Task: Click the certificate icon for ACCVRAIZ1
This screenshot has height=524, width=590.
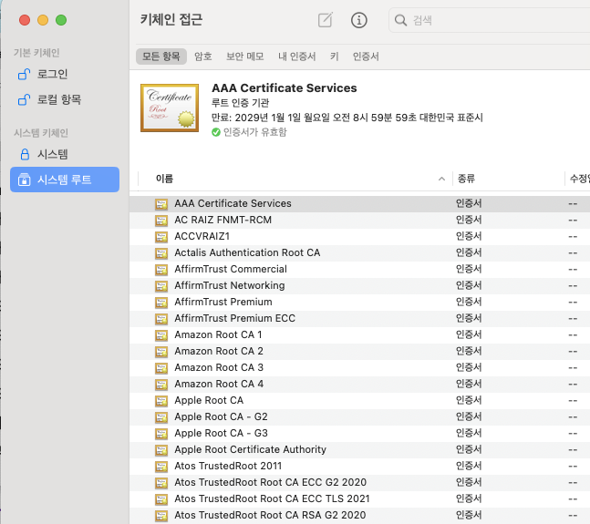Action: pyautogui.click(x=161, y=237)
